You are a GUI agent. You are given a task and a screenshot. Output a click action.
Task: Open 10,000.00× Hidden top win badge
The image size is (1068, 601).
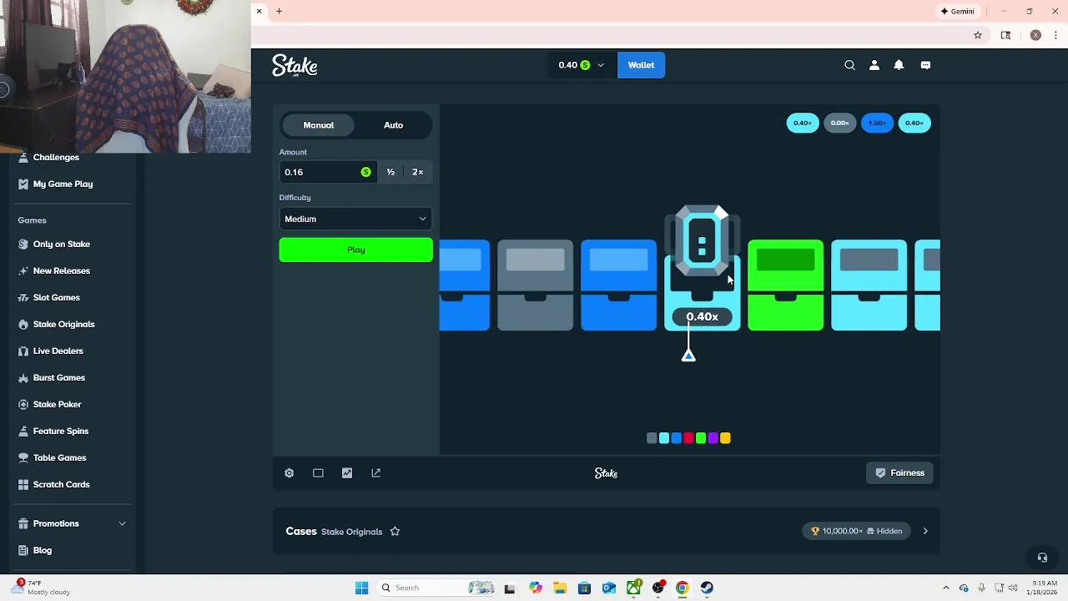point(857,531)
